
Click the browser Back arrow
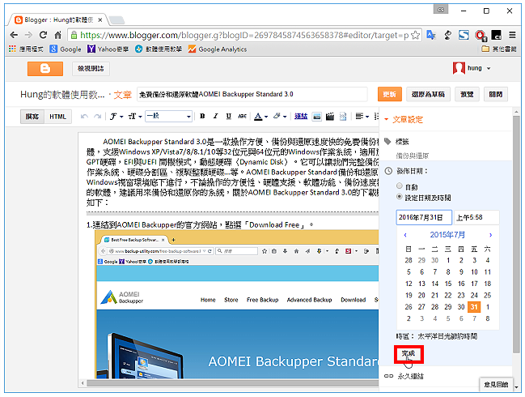pyautogui.click(x=14, y=35)
